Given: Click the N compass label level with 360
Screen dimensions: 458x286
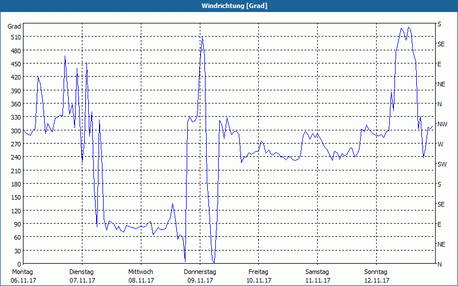Looking at the screenshot, I should pyautogui.click(x=439, y=104).
